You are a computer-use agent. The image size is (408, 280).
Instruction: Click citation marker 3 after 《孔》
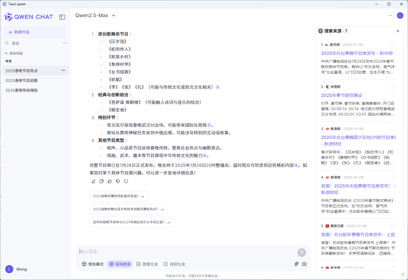point(218,87)
